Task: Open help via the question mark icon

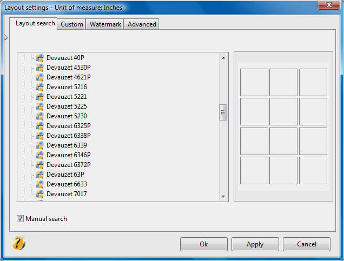Action: tap(18, 243)
